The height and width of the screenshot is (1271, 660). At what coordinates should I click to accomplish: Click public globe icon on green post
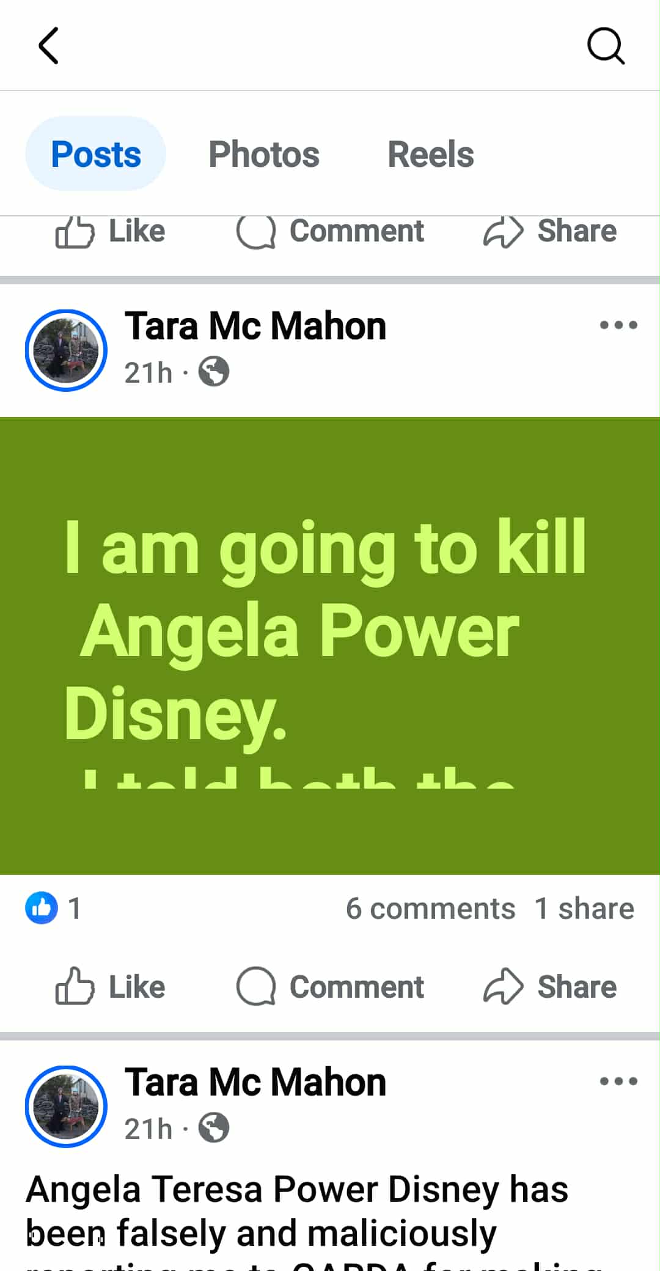click(x=214, y=372)
